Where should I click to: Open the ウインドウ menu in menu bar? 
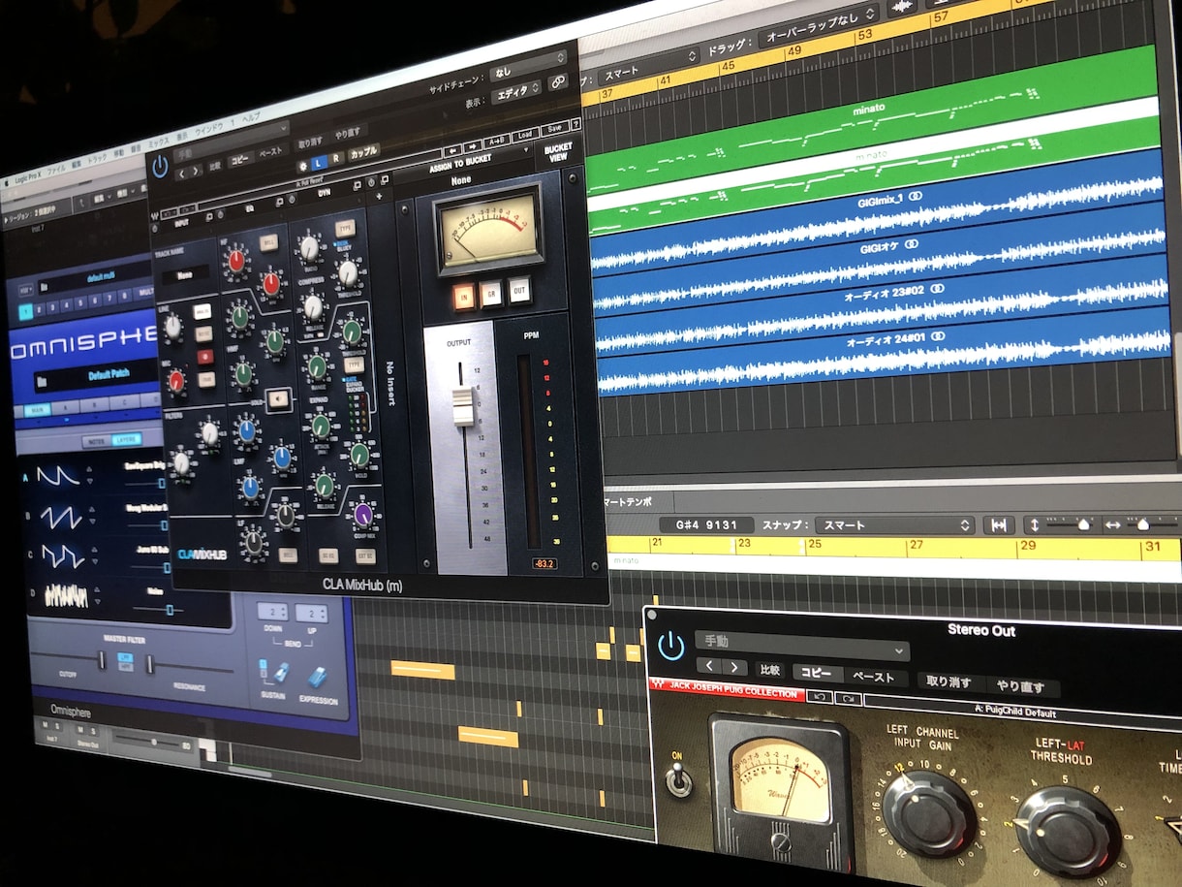point(208,130)
